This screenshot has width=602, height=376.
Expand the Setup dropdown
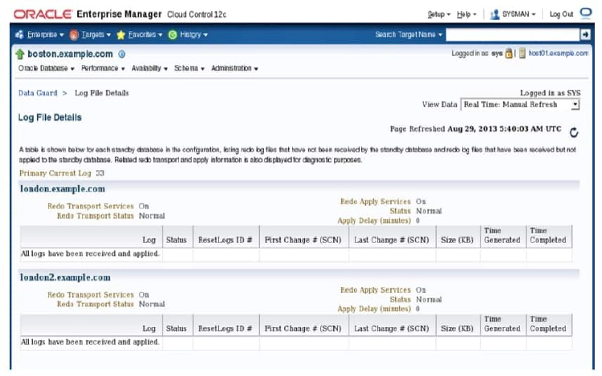tap(439, 14)
